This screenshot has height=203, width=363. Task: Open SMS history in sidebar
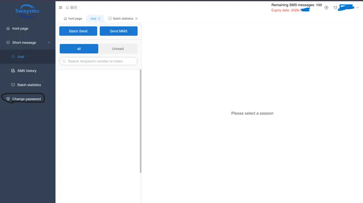(28, 71)
